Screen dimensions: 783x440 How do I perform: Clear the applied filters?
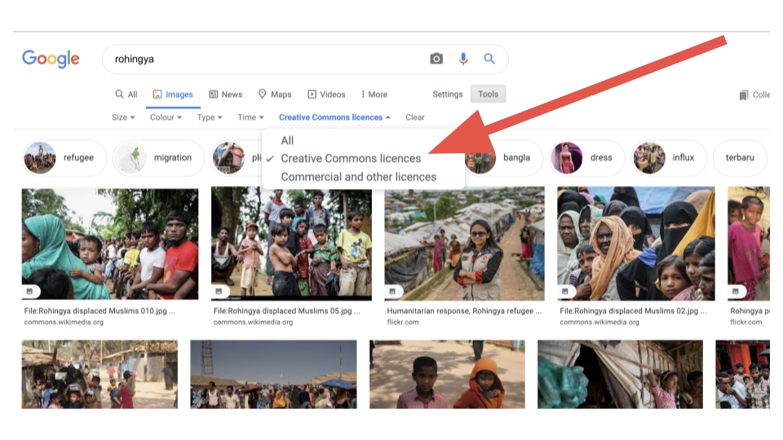click(x=415, y=117)
